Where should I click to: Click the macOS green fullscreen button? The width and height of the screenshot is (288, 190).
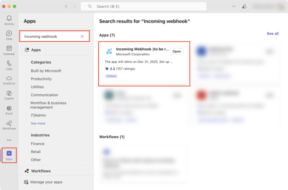14,6
